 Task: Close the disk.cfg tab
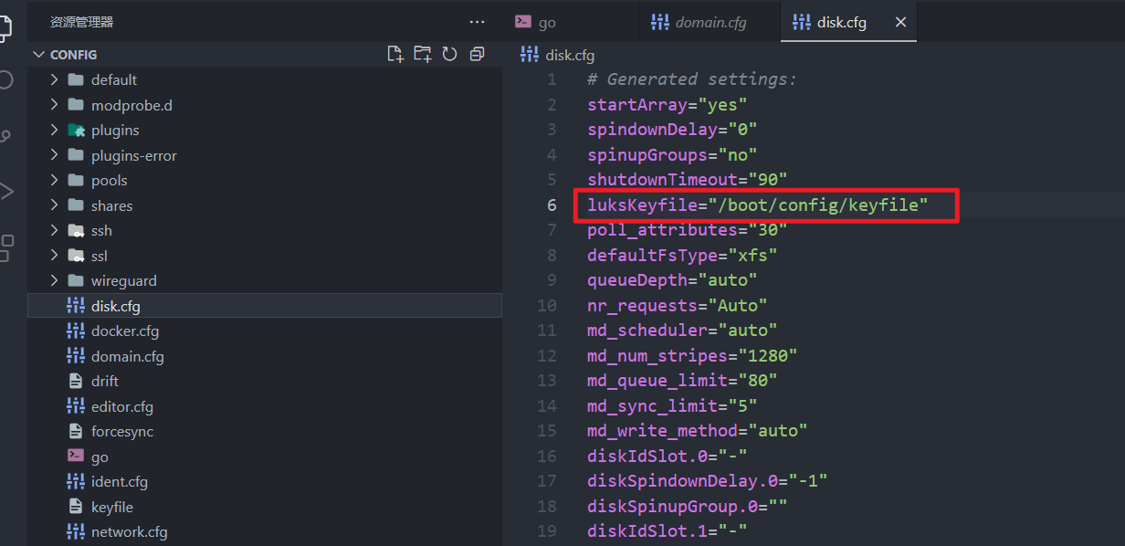point(900,22)
